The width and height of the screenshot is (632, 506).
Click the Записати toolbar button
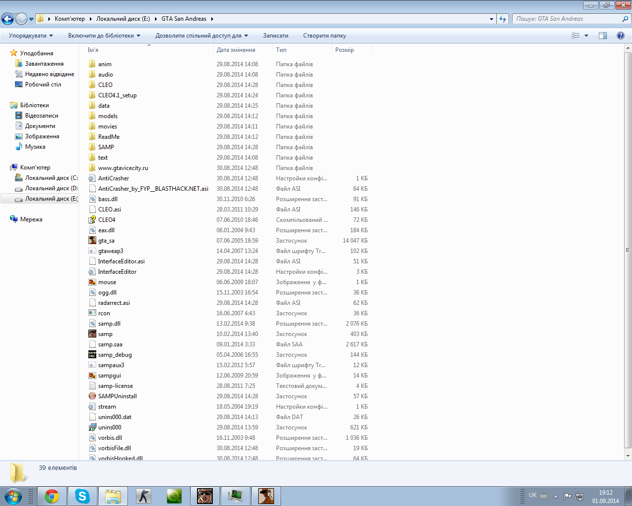(276, 36)
